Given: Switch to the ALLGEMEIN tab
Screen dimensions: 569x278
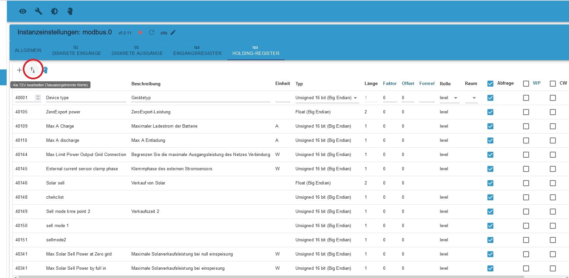Looking at the screenshot, I should (28, 50).
